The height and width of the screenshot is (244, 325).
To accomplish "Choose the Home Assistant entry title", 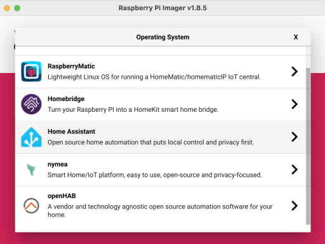I will coord(71,132).
